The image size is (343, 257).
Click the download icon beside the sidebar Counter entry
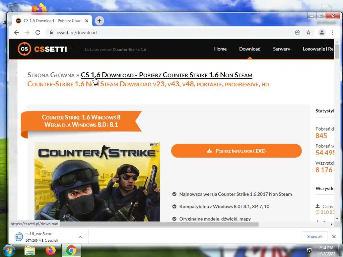[318, 206]
